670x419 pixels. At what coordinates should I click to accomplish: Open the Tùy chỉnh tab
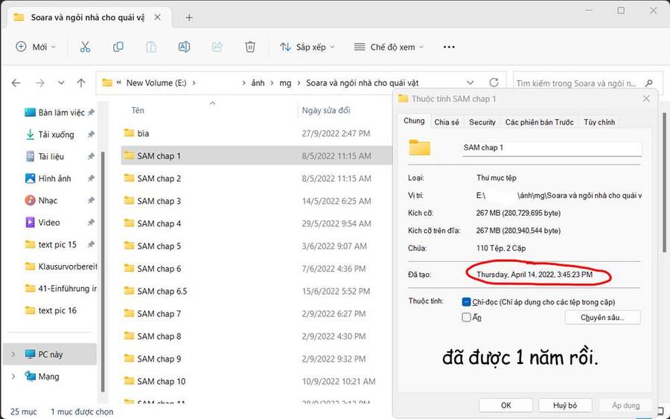click(x=599, y=122)
